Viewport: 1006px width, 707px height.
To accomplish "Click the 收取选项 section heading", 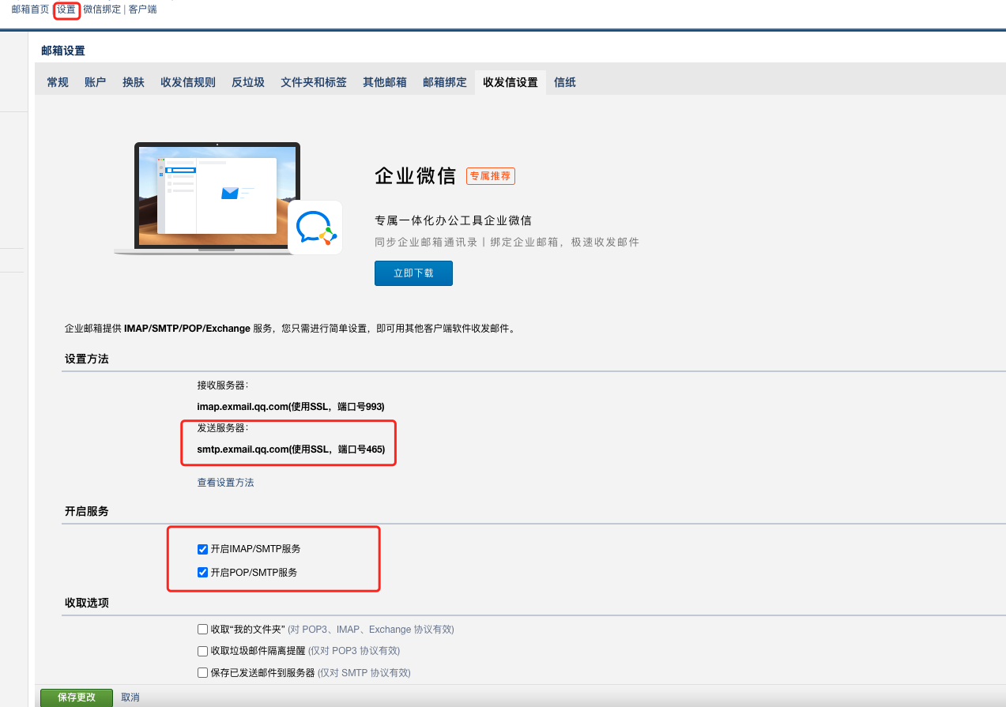I will click(87, 603).
